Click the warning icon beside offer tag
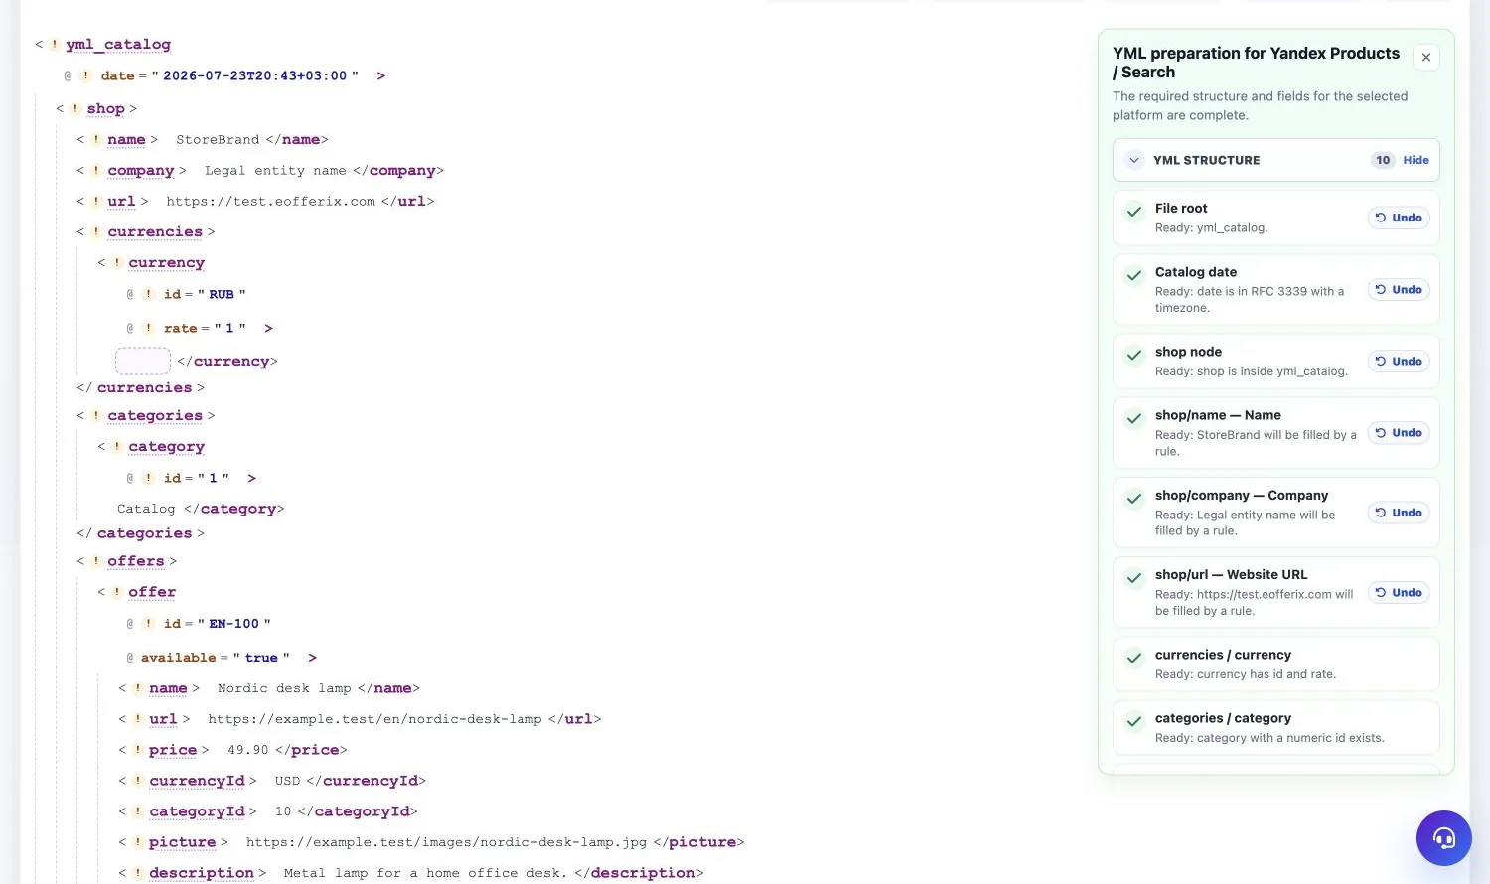 point(117,592)
